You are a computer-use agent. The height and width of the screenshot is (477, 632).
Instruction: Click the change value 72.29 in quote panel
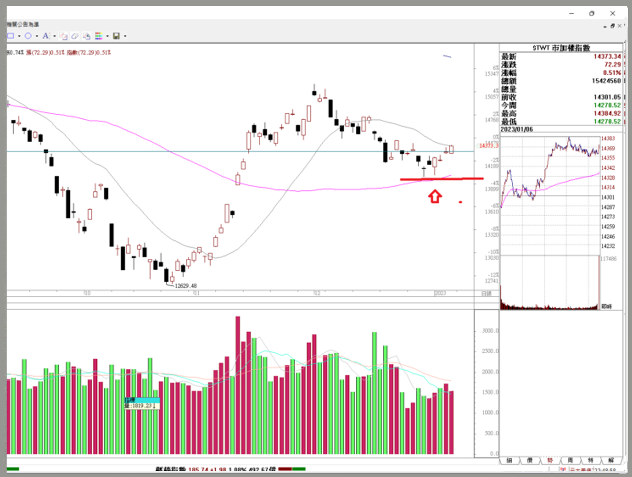tap(613, 64)
